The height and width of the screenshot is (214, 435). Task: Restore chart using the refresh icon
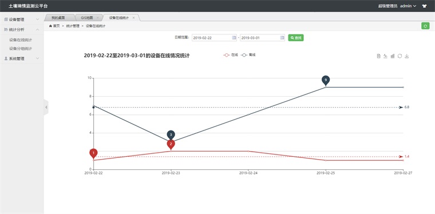click(400, 56)
